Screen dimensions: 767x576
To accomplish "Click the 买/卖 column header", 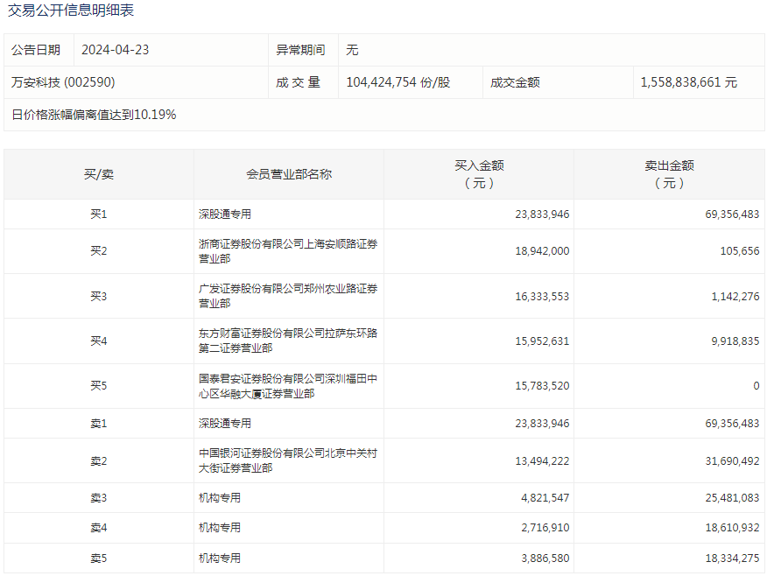I will (x=99, y=174).
